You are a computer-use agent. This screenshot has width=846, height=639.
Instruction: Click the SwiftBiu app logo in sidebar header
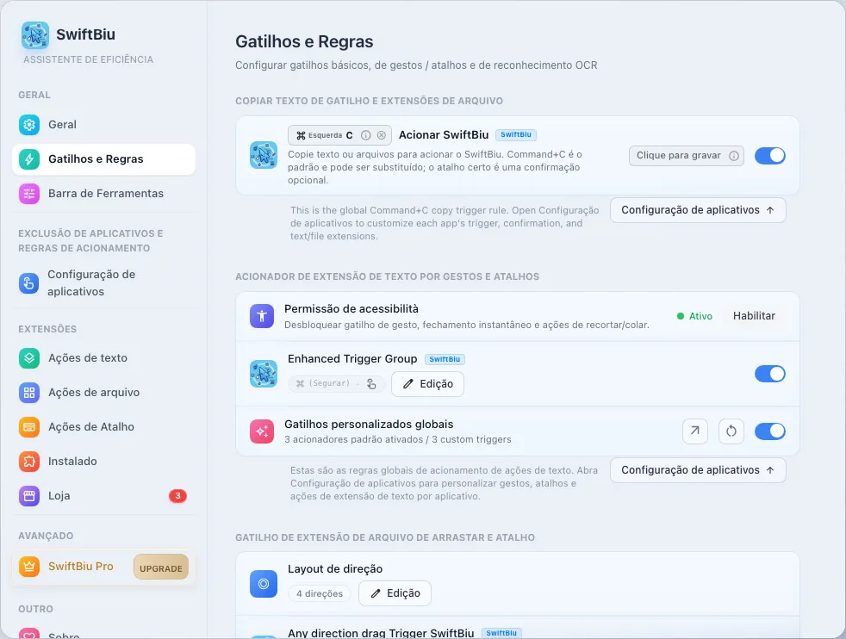click(35, 35)
